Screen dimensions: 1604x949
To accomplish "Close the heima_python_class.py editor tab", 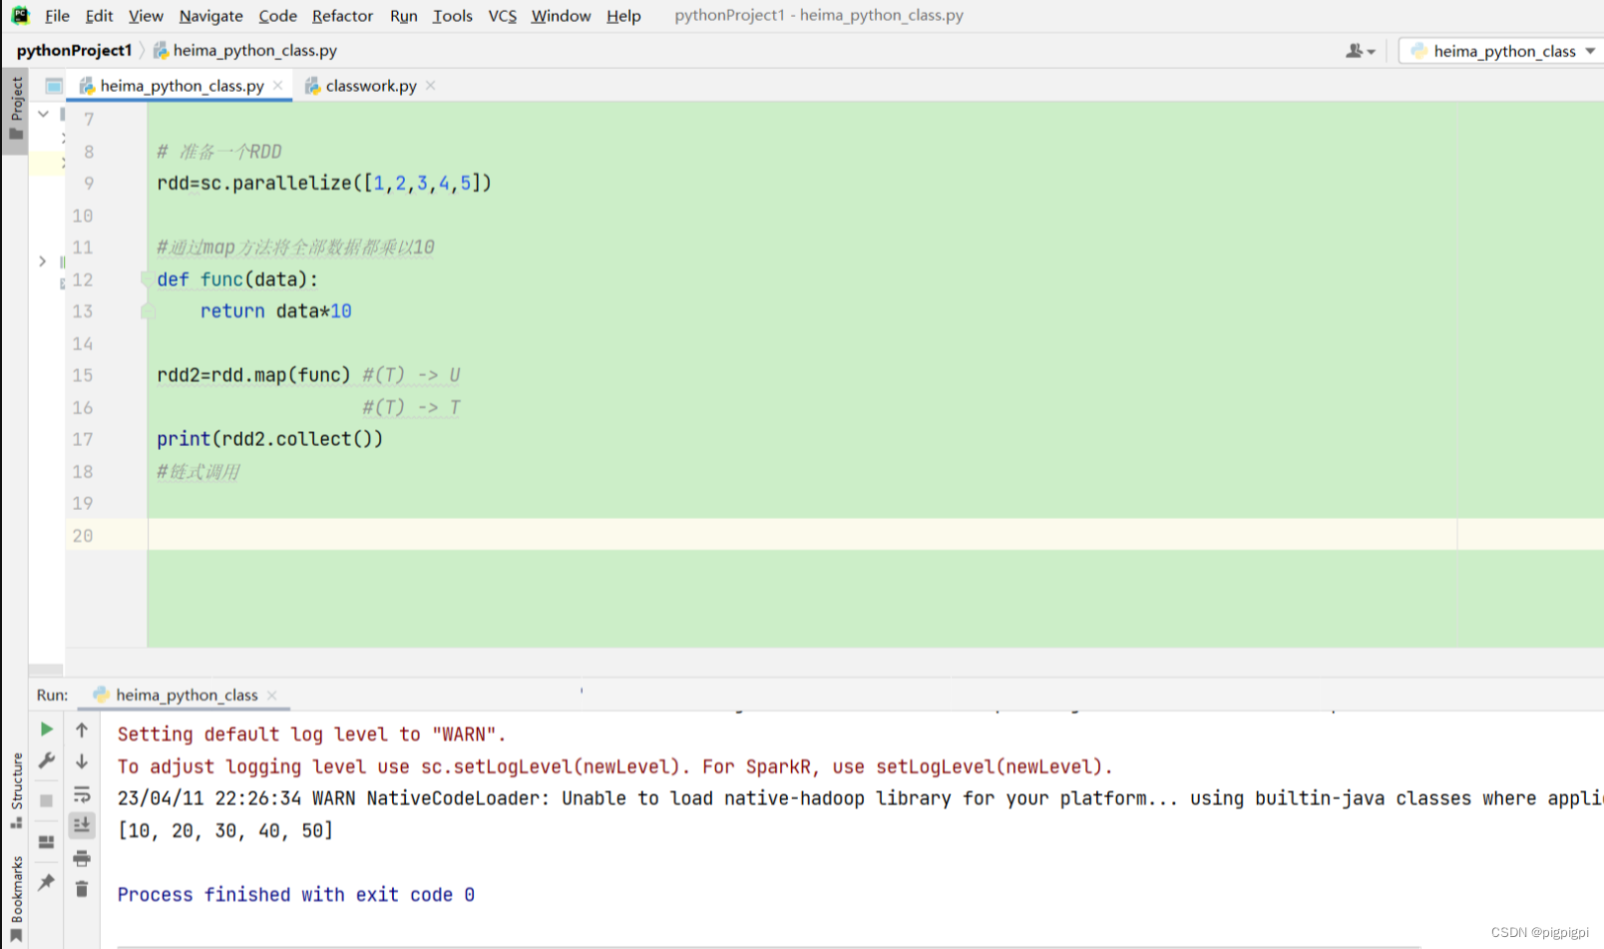I will [277, 86].
